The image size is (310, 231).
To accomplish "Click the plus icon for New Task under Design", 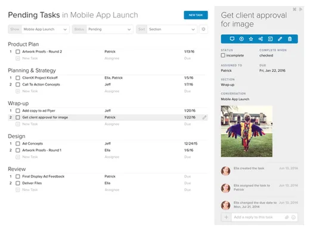I will [18, 157].
